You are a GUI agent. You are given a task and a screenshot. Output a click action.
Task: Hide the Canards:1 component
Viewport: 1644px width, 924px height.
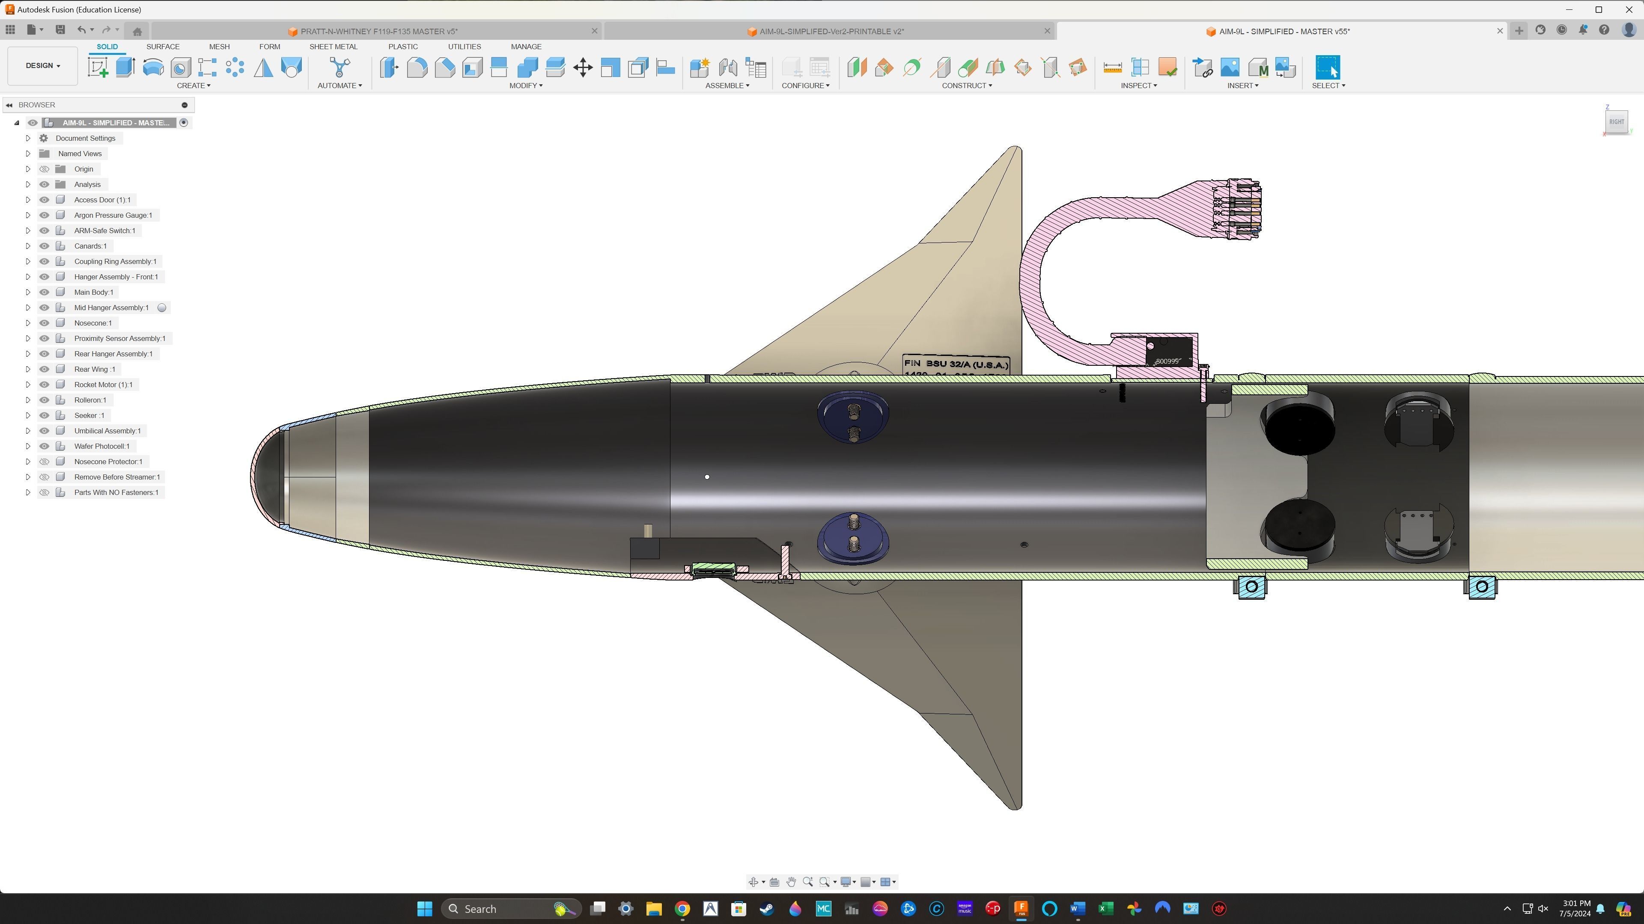point(44,246)
